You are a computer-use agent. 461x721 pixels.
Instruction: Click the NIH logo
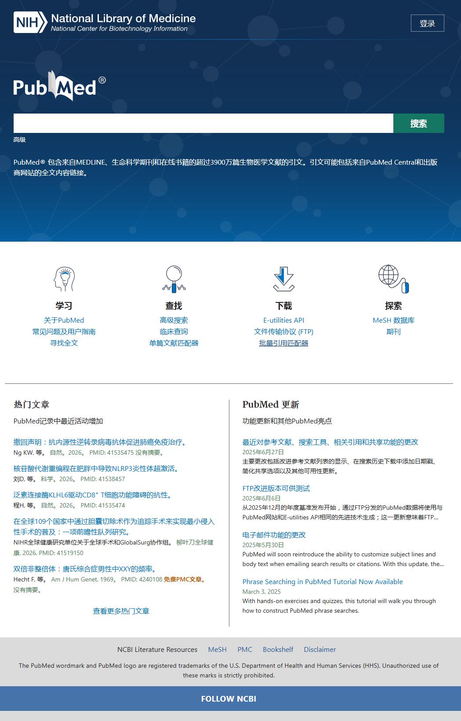pos(30,22)
